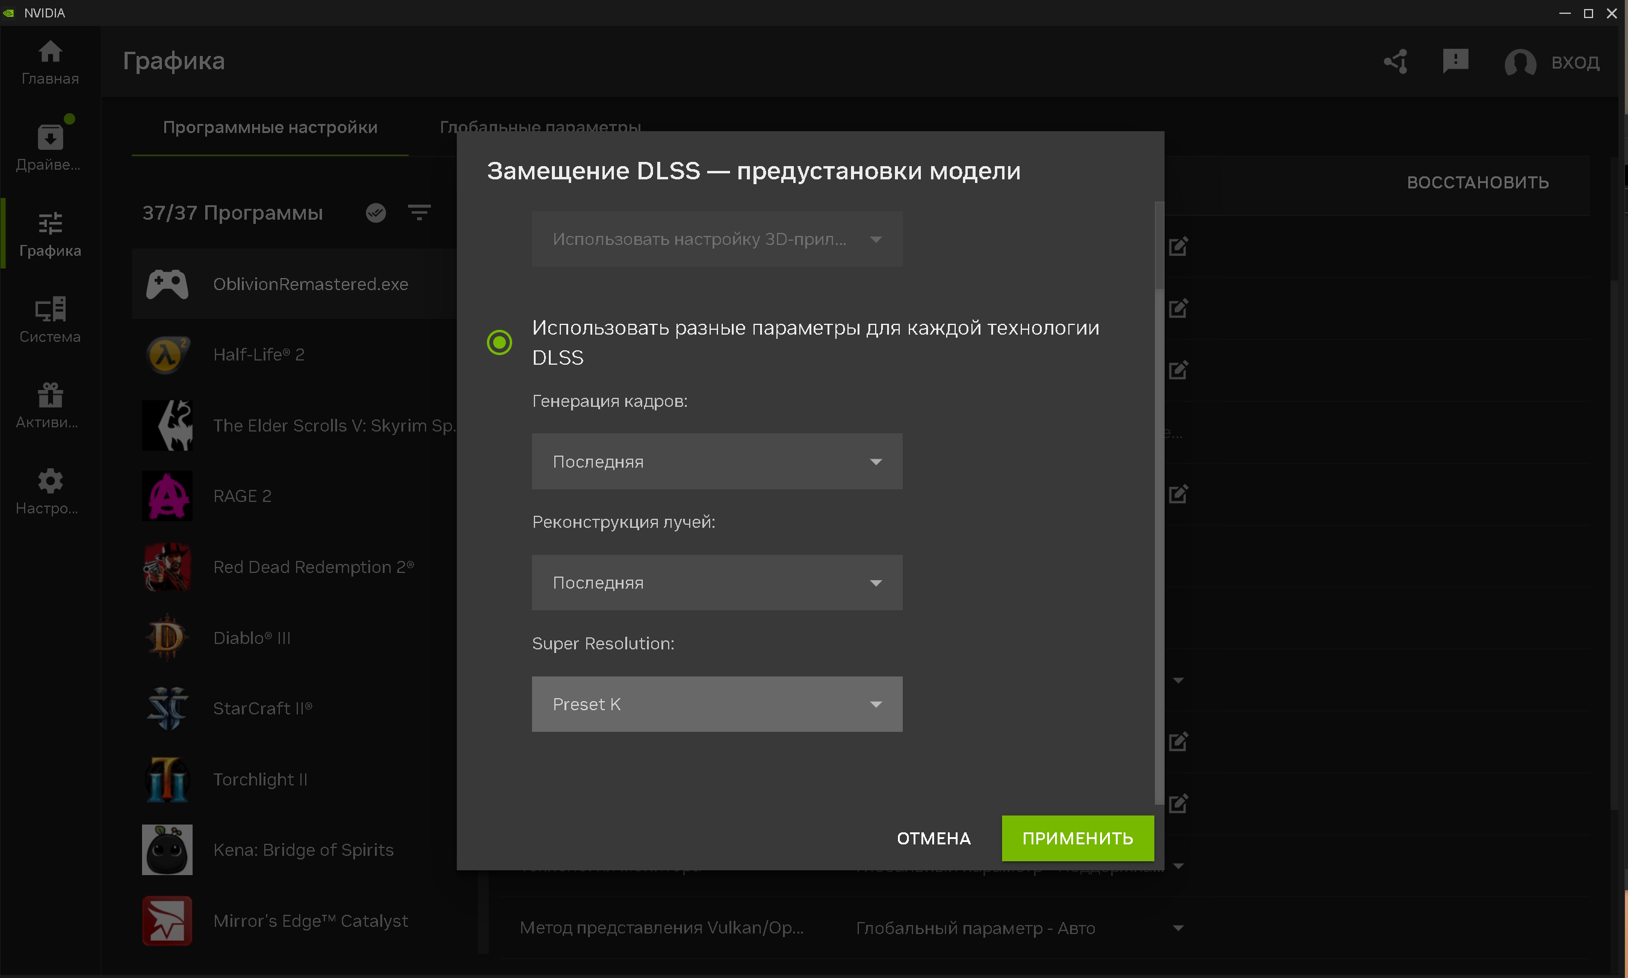Open the Super Resolution Preset K dropdown
The height and width of the screenshot is (978, 1628).
717,704
